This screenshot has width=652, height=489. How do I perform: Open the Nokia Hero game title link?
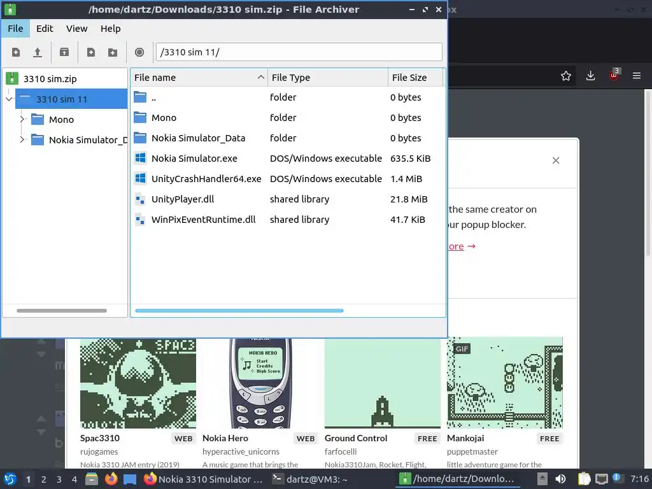click(x=225, y=438)
